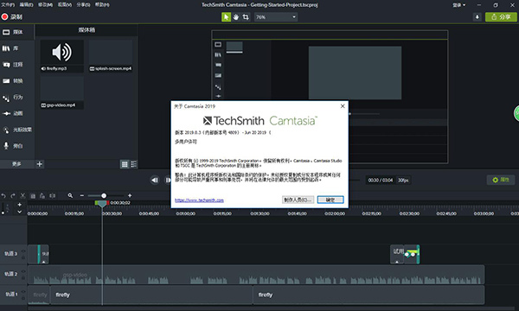This screenshot has width=519, height=311.
Task: Activate the Pan hand tool
Action: pyautogui.click(x=235, y=17)
